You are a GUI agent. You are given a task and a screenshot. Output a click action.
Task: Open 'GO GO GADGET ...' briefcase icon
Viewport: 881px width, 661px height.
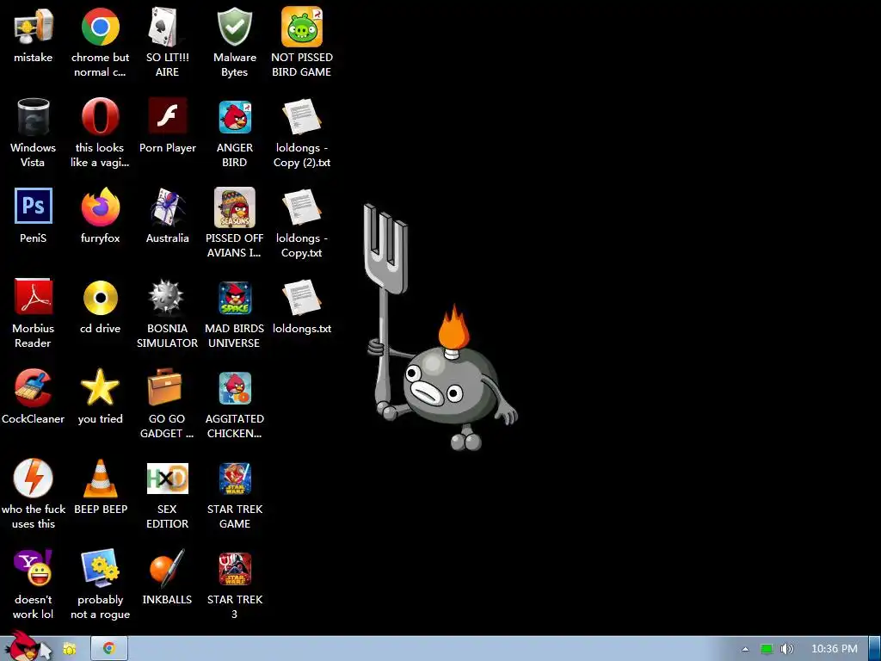pos(165,387)
